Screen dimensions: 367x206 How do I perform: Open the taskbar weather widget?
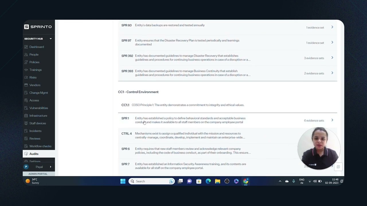tap(32, 181)
